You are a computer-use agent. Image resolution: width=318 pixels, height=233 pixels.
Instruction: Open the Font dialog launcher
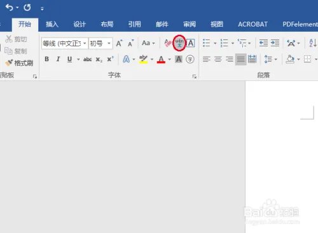[195, 76]
